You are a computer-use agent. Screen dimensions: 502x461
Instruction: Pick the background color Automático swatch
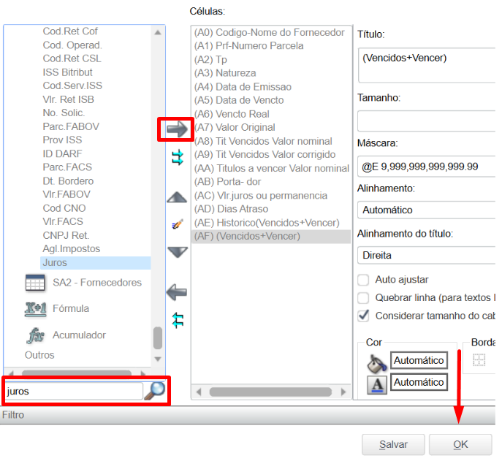[x=419, y=360]
